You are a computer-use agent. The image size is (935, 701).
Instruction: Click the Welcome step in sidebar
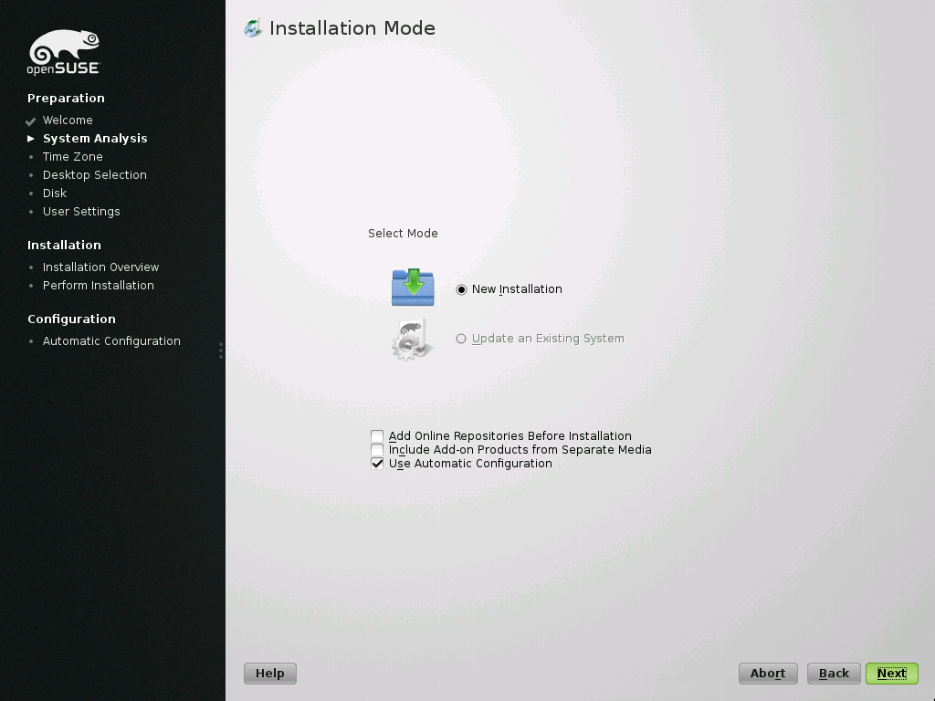pyautogui.click(x=68, y=120)
